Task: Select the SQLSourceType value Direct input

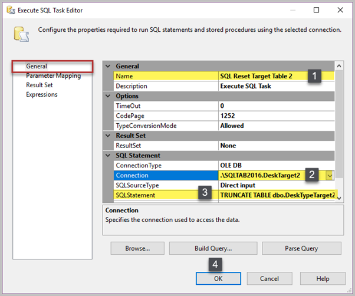Action: pyautogui.click(x=238, y=185)
